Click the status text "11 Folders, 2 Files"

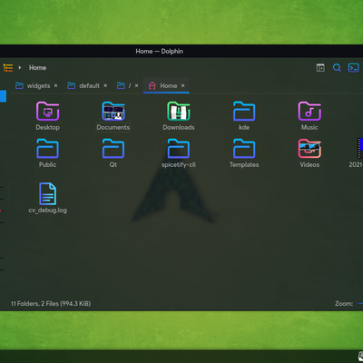click(x=51, y=303)
